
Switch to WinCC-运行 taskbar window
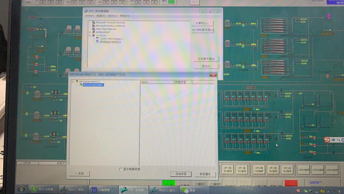pos(164,190)
